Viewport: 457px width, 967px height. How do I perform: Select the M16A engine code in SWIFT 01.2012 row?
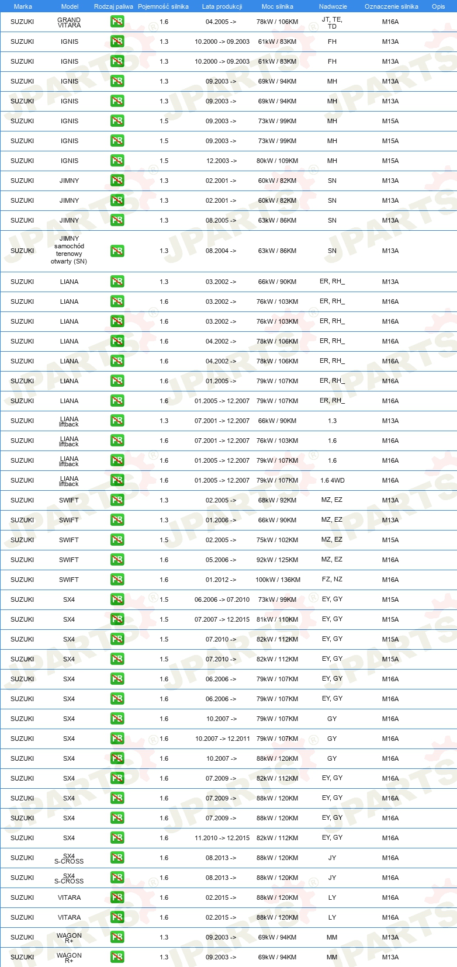click(x=390, y=580)
